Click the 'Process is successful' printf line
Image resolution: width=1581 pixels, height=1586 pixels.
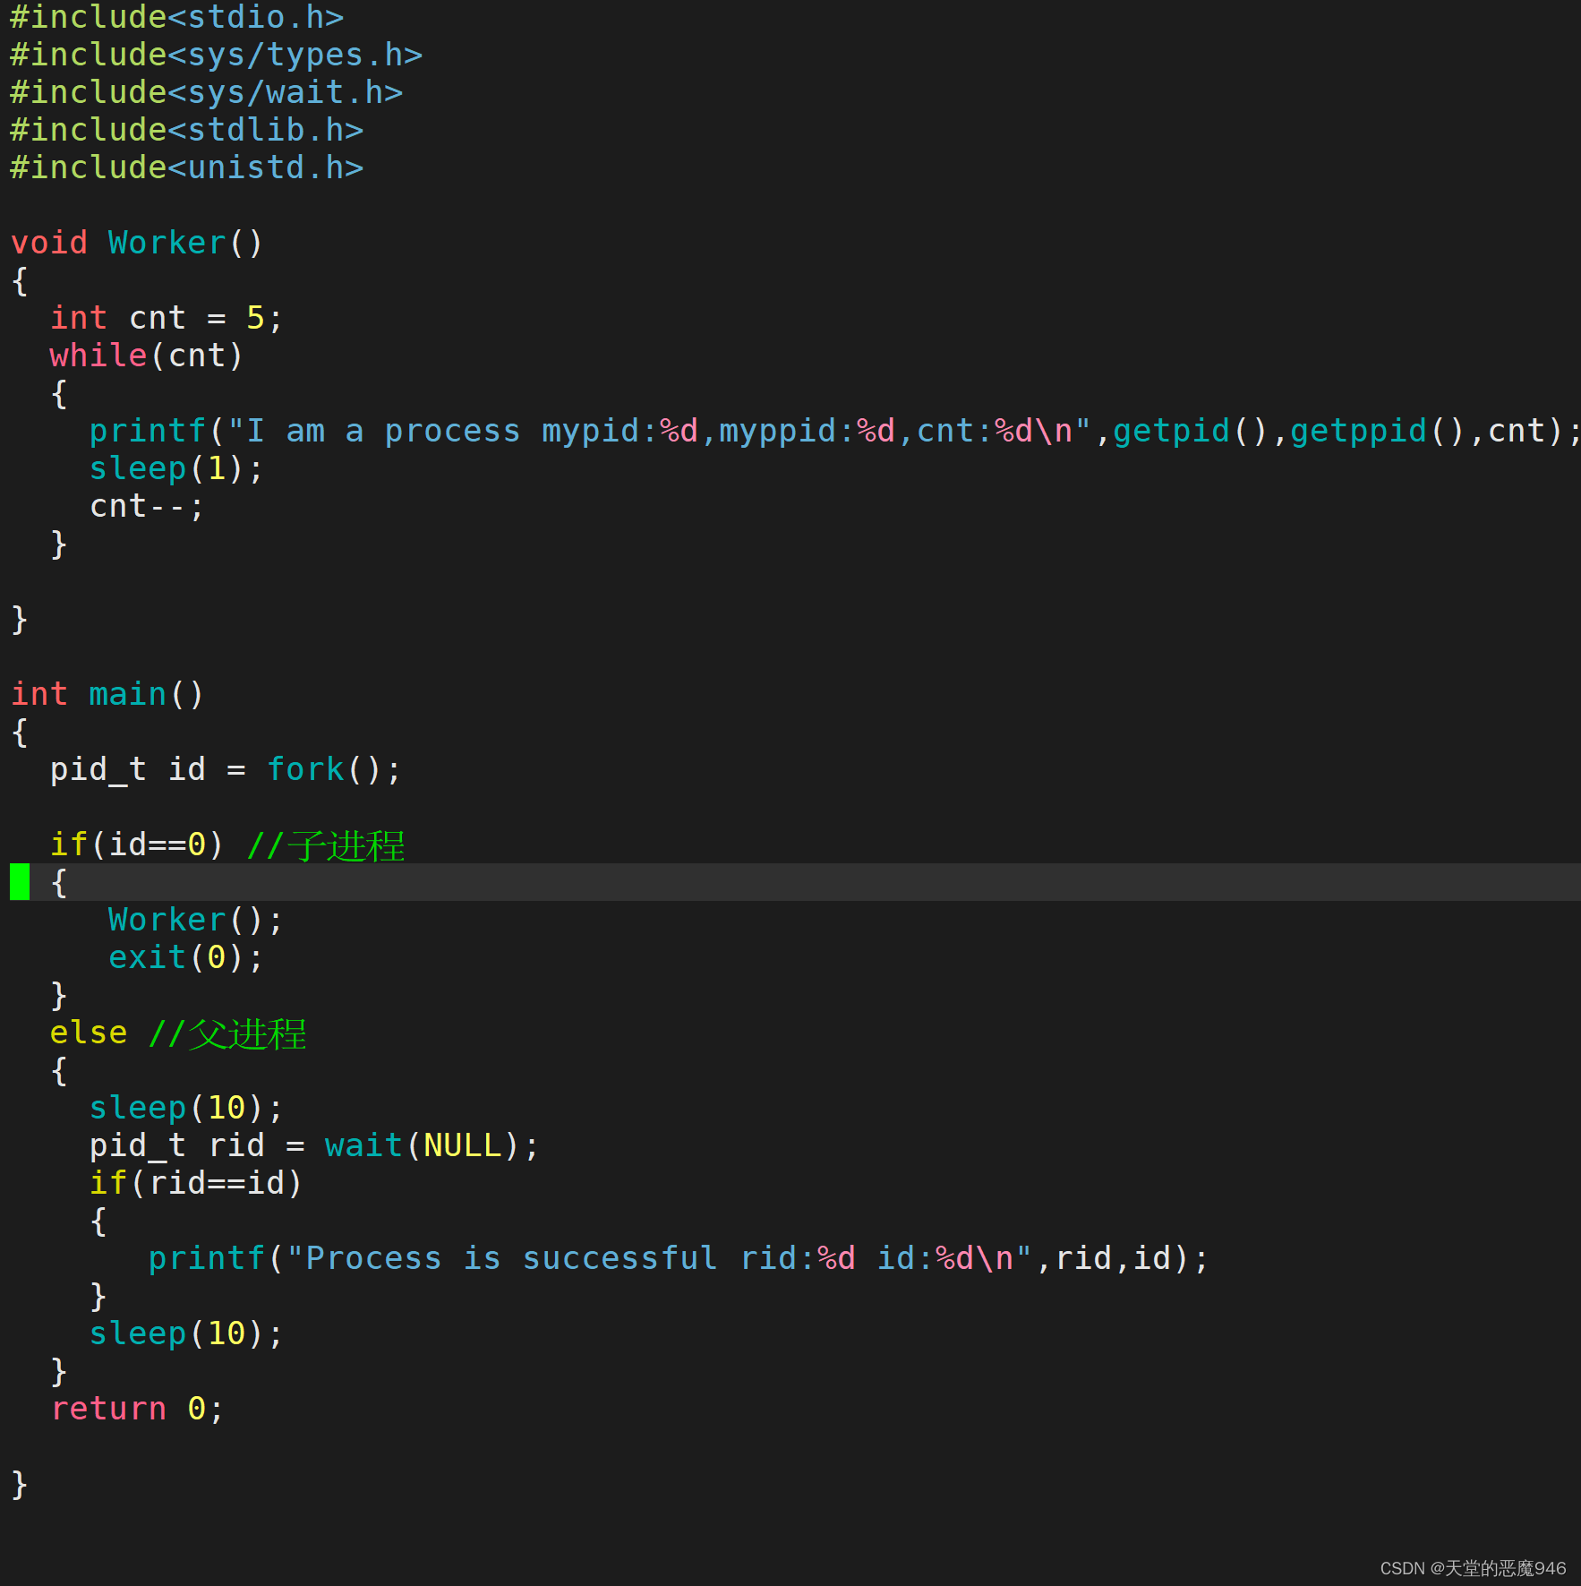tap(679, 1258)
